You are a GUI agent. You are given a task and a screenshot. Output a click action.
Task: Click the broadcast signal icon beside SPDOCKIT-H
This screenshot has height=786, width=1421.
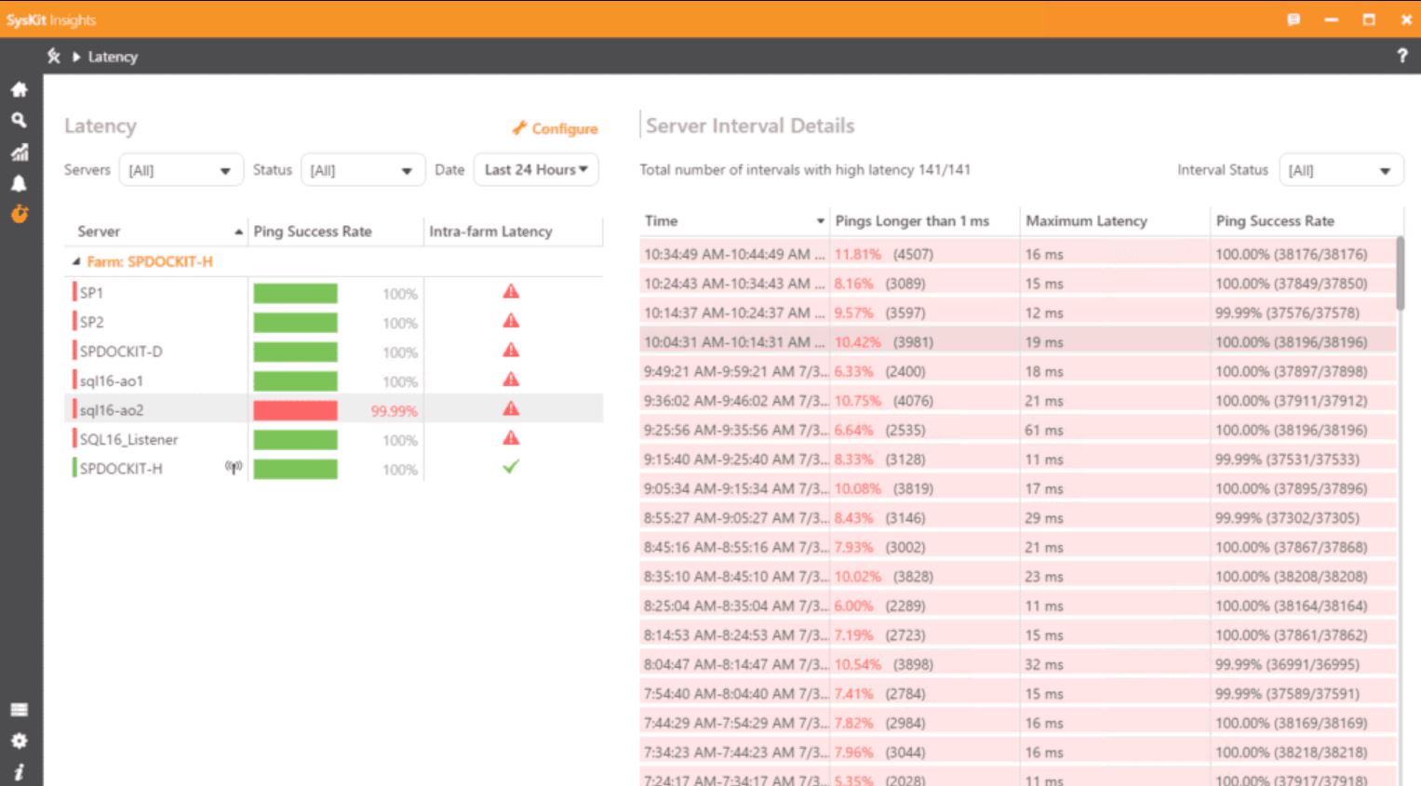(x=234, y=468)
